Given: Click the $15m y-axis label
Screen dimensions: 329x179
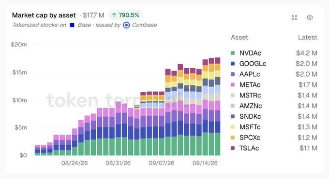Looking at the screenshot, I should pos(19,72).
